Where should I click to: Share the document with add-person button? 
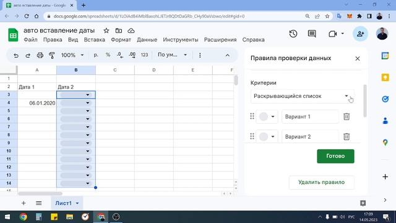tap(360, 33)
